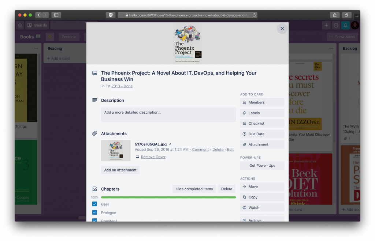Click the Attachment sidebar button
This screenshot has height=241, width=375.
point(262,144)
